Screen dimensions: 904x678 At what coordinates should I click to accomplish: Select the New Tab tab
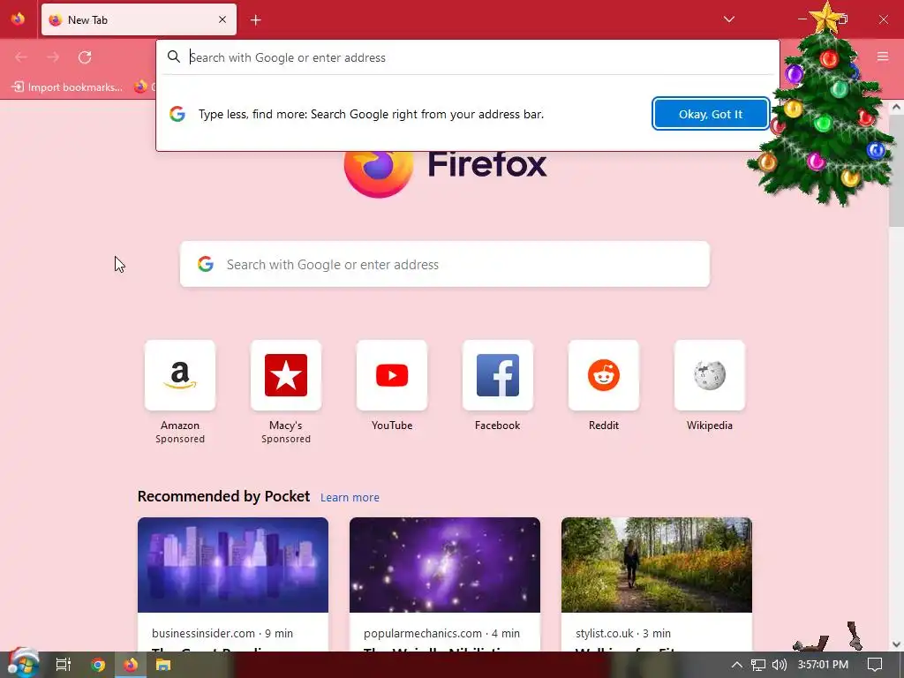pyautogui.click(x=139, y=19)
